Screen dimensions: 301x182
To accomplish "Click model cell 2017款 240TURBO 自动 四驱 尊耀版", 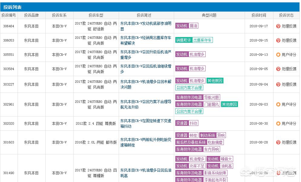I will [96, 173].
